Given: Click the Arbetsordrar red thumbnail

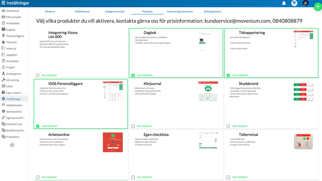Looking at the screenshot, I should point(113,142).
